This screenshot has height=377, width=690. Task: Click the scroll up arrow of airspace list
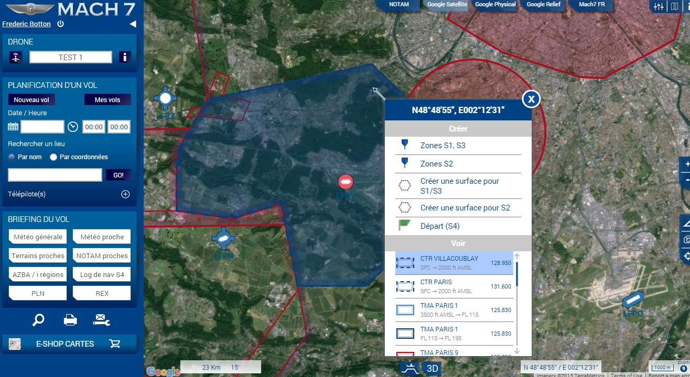pyautogui.click(x=517, y=257)
